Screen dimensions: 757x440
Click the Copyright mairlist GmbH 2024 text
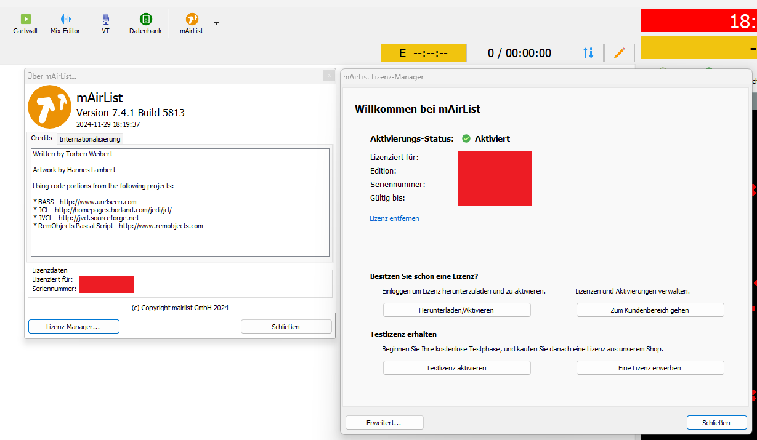(180, 308)
